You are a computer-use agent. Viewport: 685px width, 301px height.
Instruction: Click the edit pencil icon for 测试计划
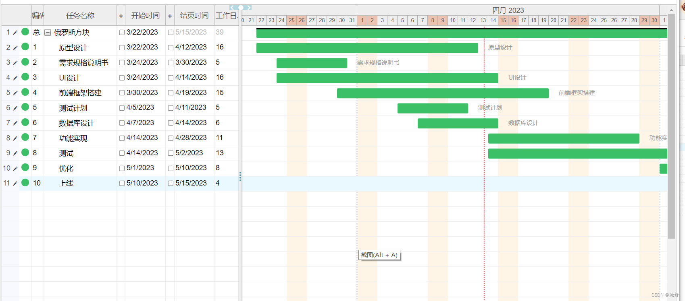click(x=15, y=108)
